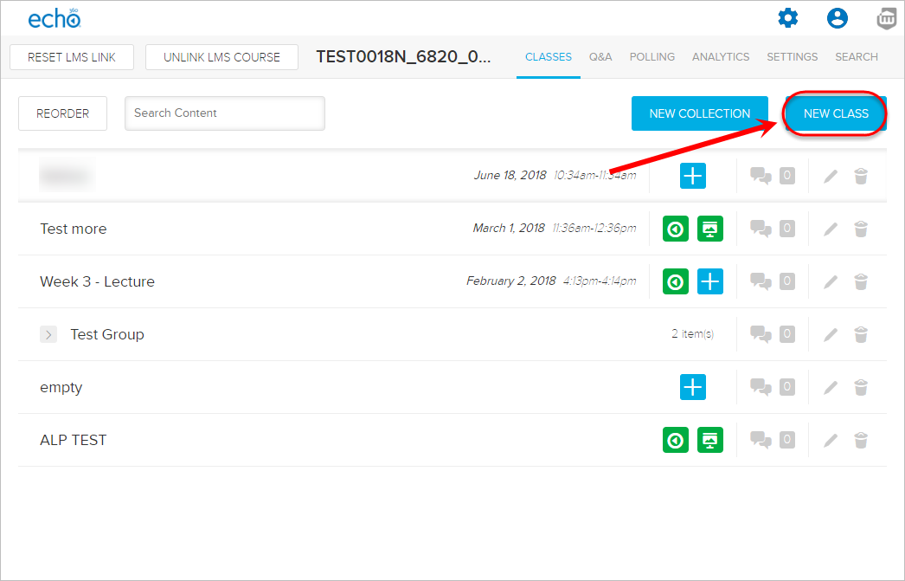Open the Analytics tab
Screen dimensions: 905x581
[720, 57]
